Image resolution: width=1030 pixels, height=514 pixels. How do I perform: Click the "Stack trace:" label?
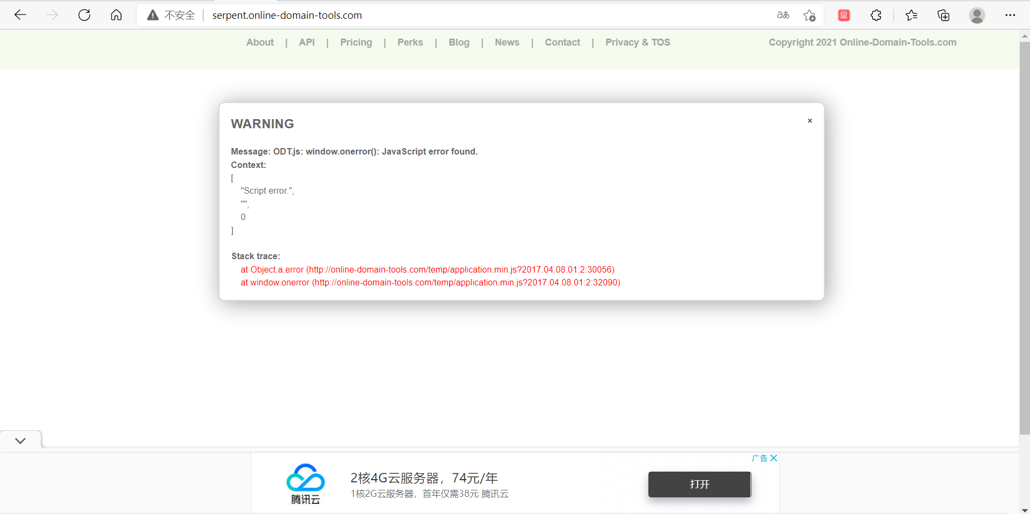[x=255, y=256]
